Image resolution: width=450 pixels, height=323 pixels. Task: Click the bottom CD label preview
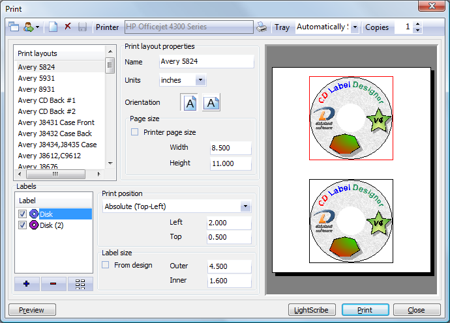pyautogui.click(x=351, y=221)
